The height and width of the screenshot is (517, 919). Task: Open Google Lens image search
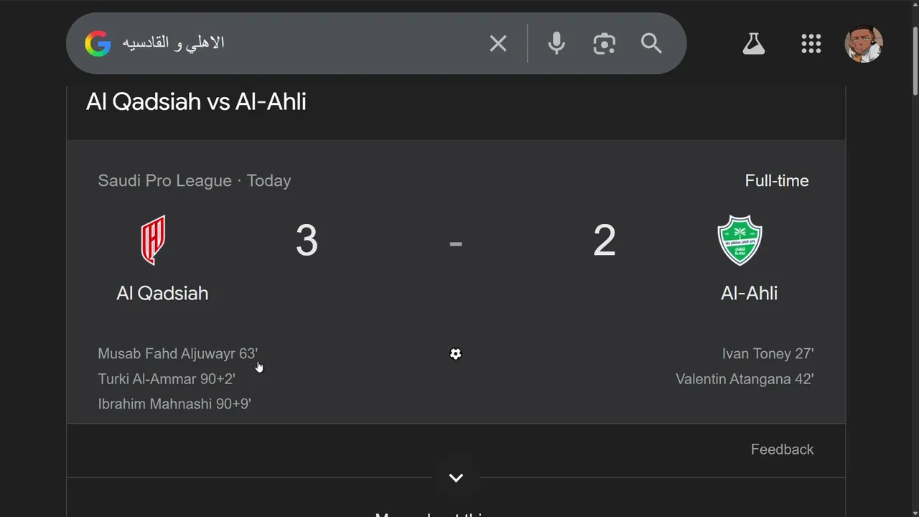[x=605, y=44]
